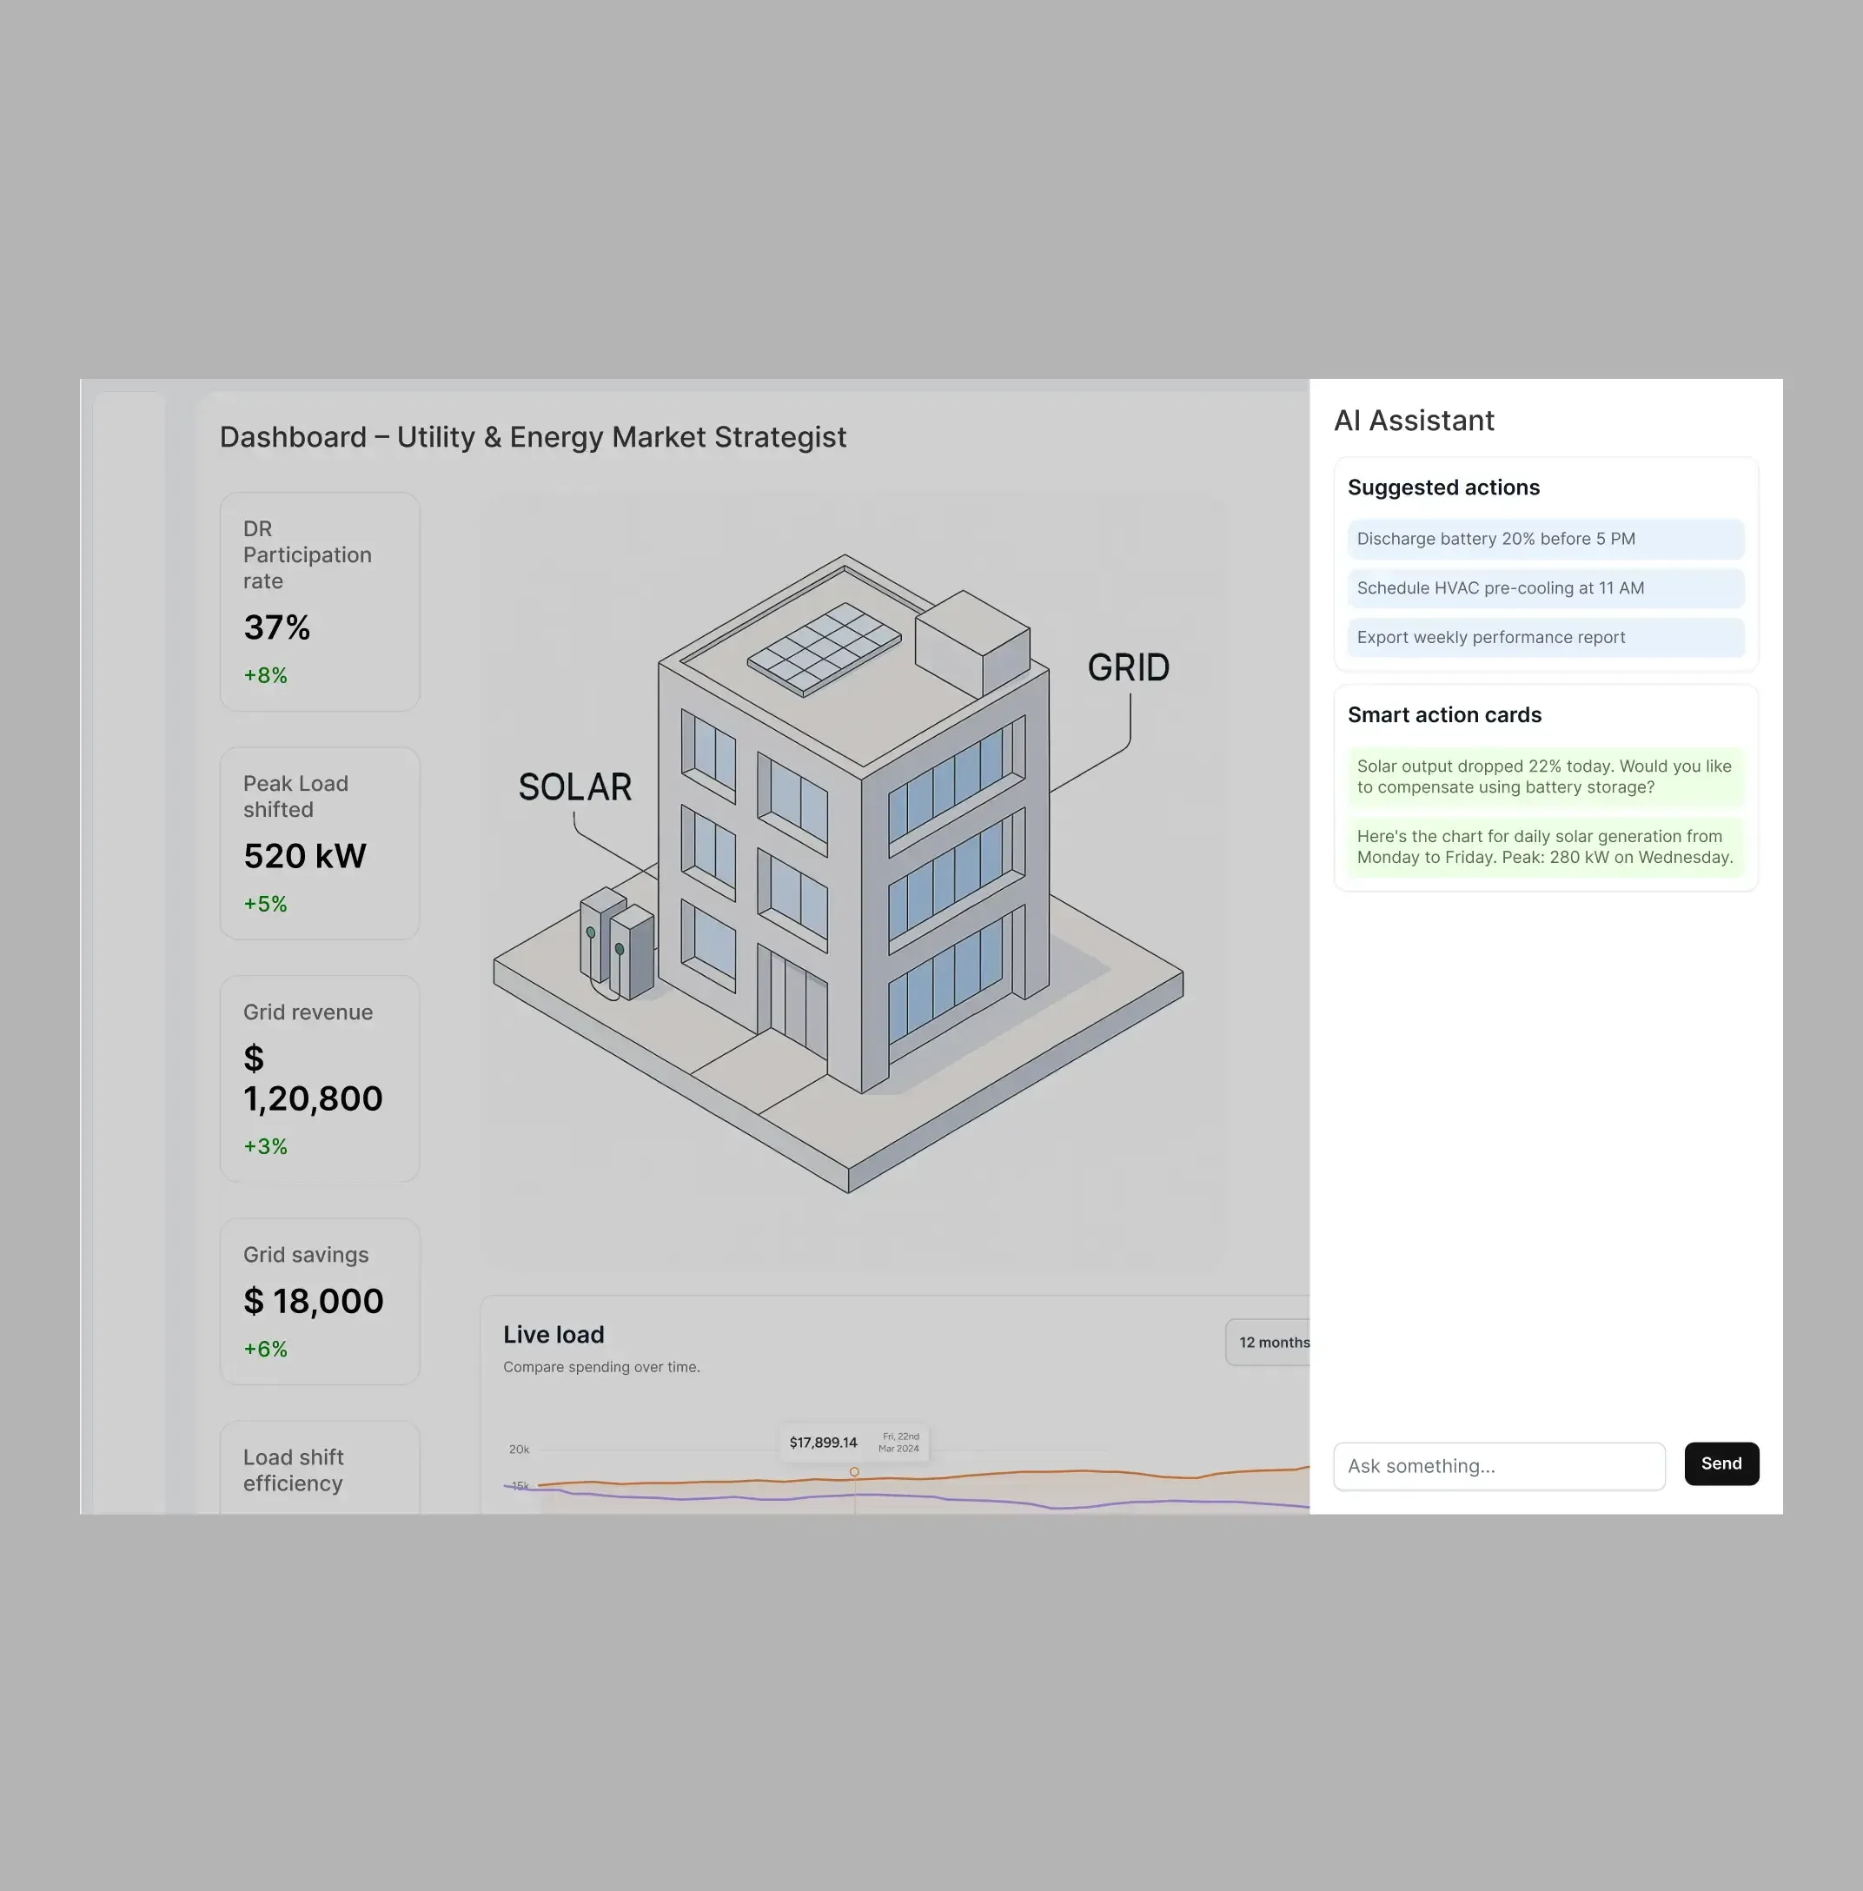Open the Grid revenue card
Screen dimensions: 1863x1891
click(x=320, y=1078)
